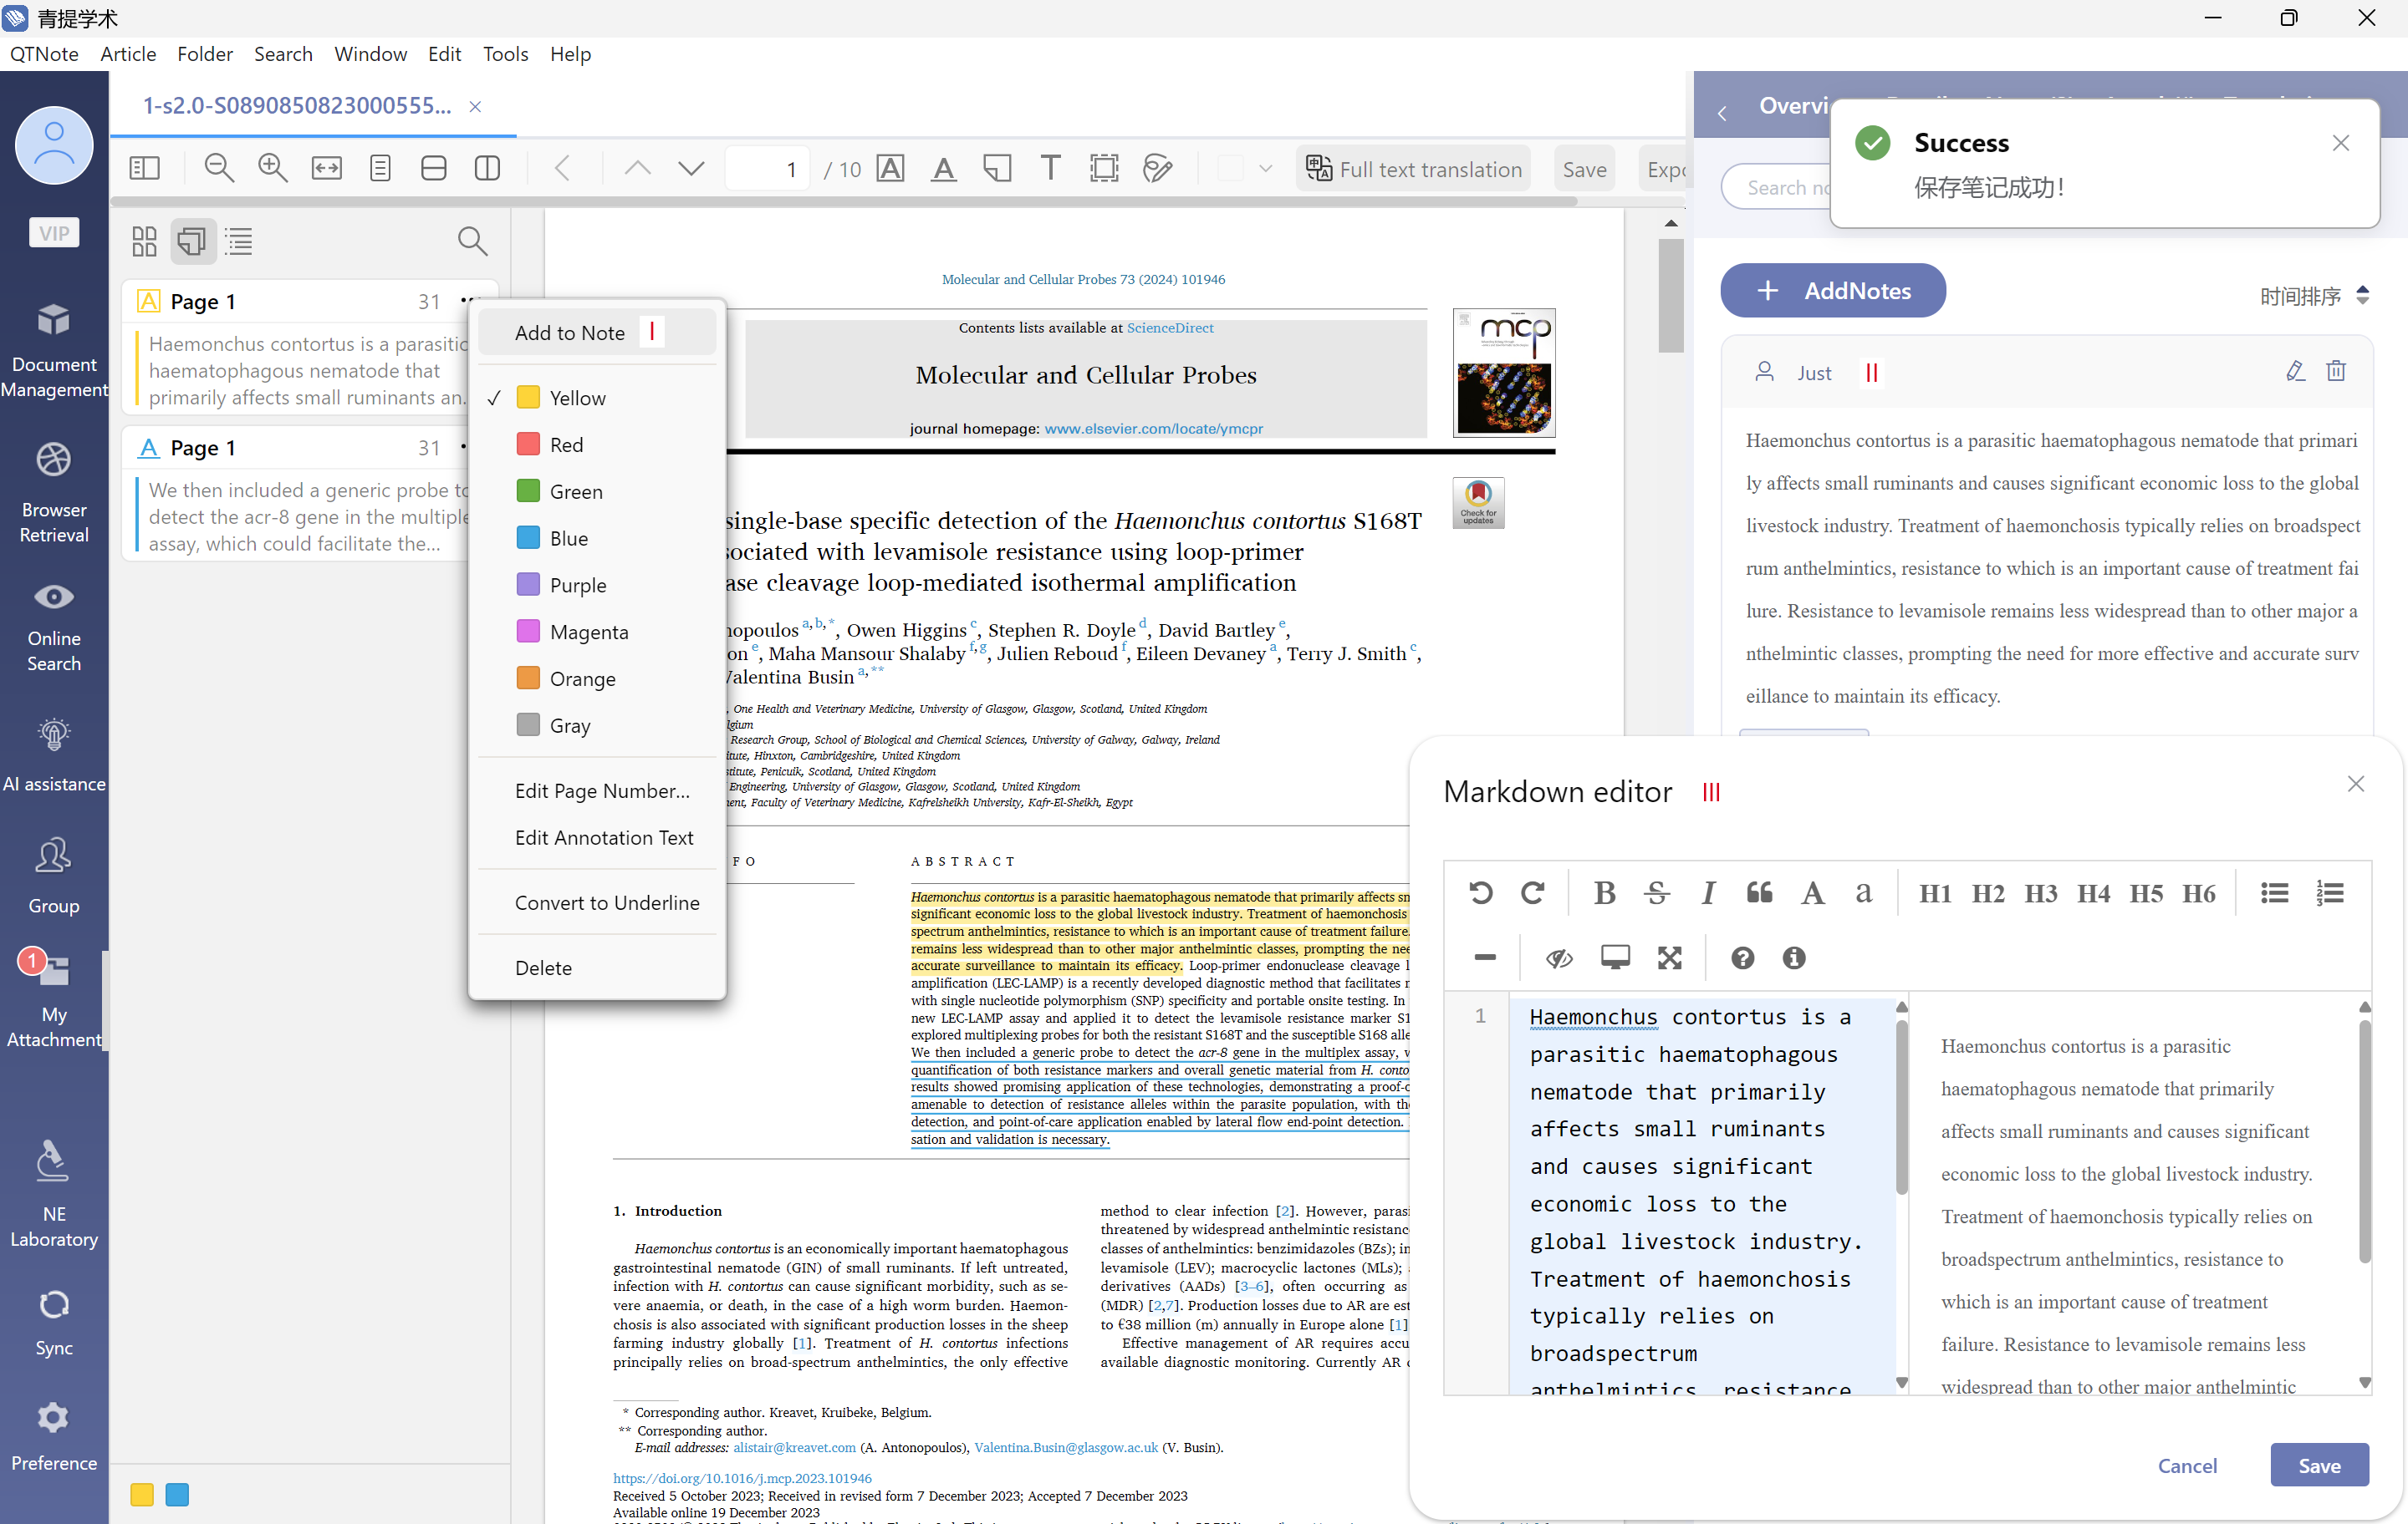Fit page to width icon

tap(326, 168)
